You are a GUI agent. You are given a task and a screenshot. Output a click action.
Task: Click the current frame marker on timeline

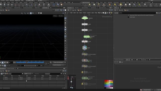(x=27, y=62)
